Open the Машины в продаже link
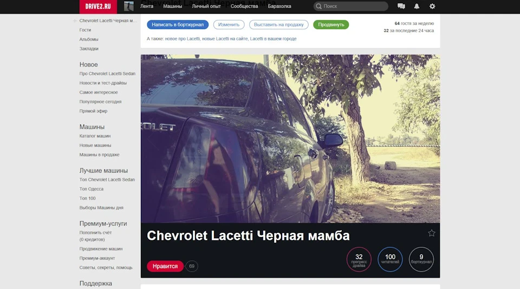 click(x=100, y=154)
